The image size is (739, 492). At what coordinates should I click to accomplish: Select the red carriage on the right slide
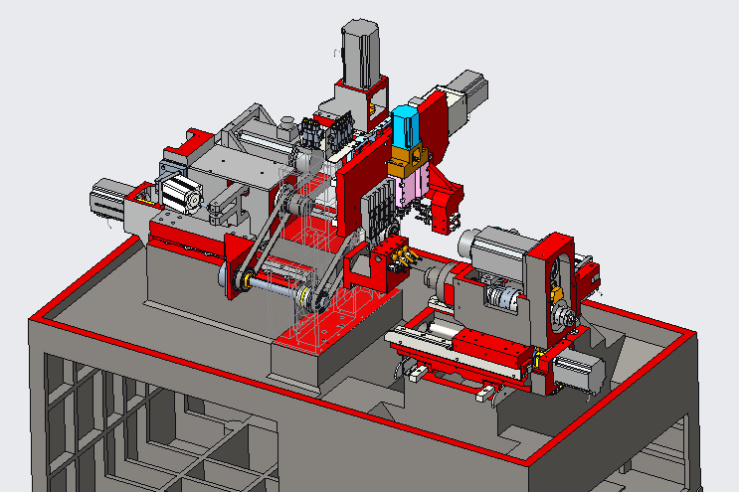(492, 349)
